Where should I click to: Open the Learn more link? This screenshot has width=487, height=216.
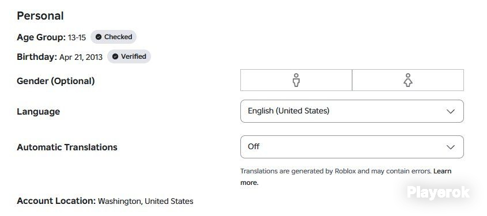tap(346, 177)
